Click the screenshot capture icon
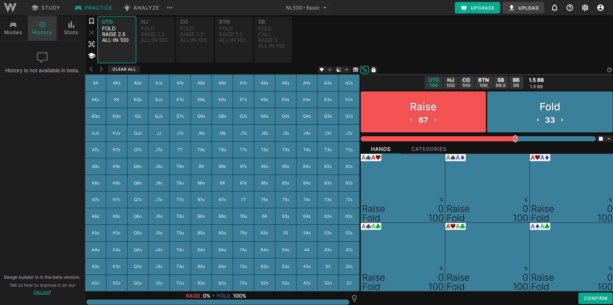This screenshot has width=613, height=305. pos(92,44)
